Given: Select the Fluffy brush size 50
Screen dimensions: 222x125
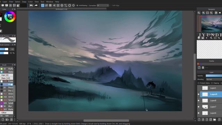Looking at the screenshot, I should point(7,69).
